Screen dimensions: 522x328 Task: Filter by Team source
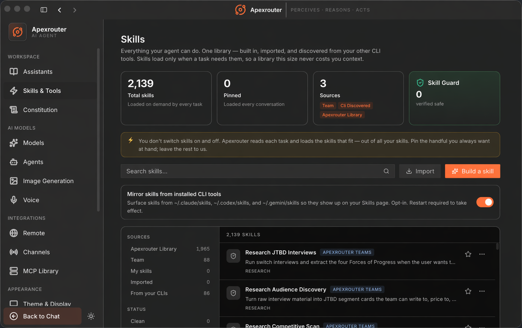170,260
